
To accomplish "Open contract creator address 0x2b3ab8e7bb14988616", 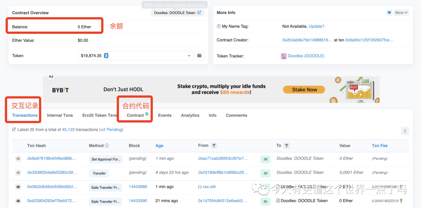I will coord(307,40).
